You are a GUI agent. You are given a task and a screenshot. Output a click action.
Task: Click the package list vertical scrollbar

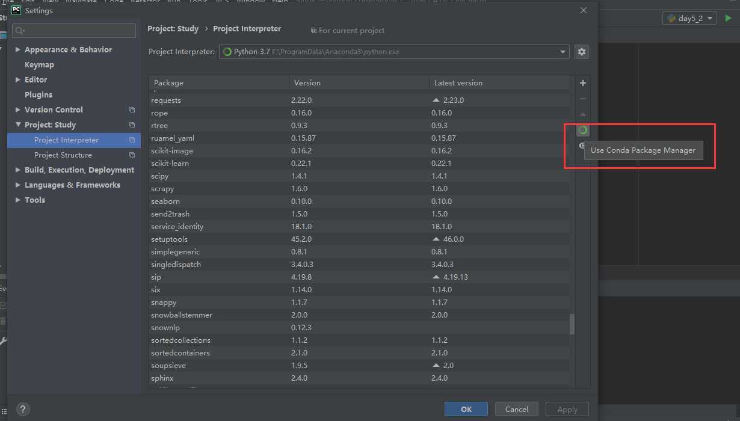[x=572, y=324]
